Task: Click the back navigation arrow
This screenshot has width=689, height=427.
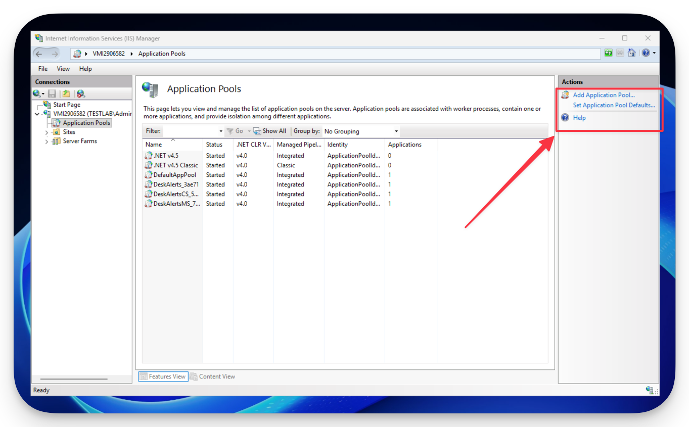Action: tap(39, 53)
